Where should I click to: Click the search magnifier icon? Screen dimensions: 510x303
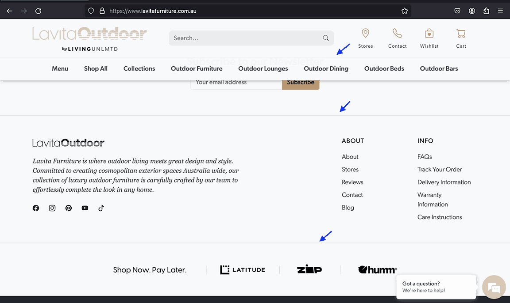coord(326,38)
